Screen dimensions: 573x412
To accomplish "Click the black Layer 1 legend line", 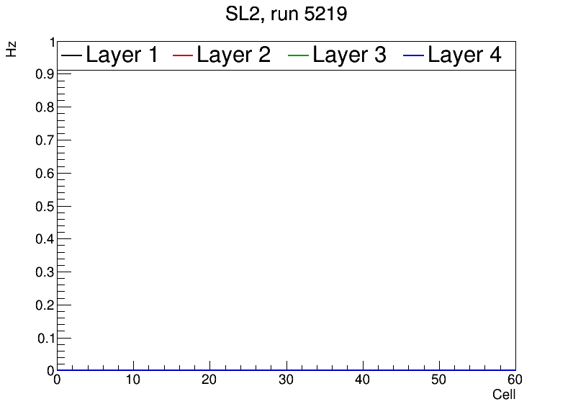I will (x=72, y=55).
